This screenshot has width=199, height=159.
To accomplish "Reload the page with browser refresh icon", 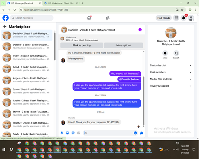I will 15,10.
